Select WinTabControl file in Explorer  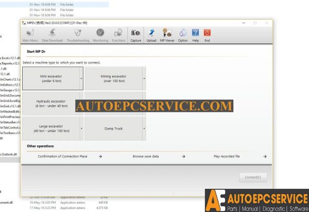point(10,127)
